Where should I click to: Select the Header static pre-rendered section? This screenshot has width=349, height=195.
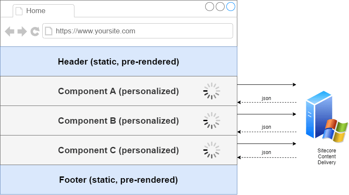[x=118, y=62]
